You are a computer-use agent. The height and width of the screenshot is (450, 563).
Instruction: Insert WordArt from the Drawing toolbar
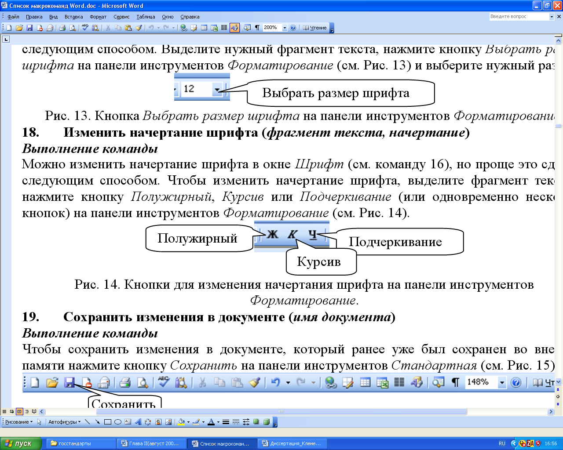(138, 422)
